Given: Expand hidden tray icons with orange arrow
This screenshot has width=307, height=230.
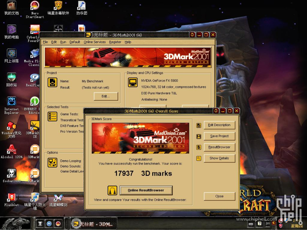Looking at the screenshot, I should [x=273, y=223].
